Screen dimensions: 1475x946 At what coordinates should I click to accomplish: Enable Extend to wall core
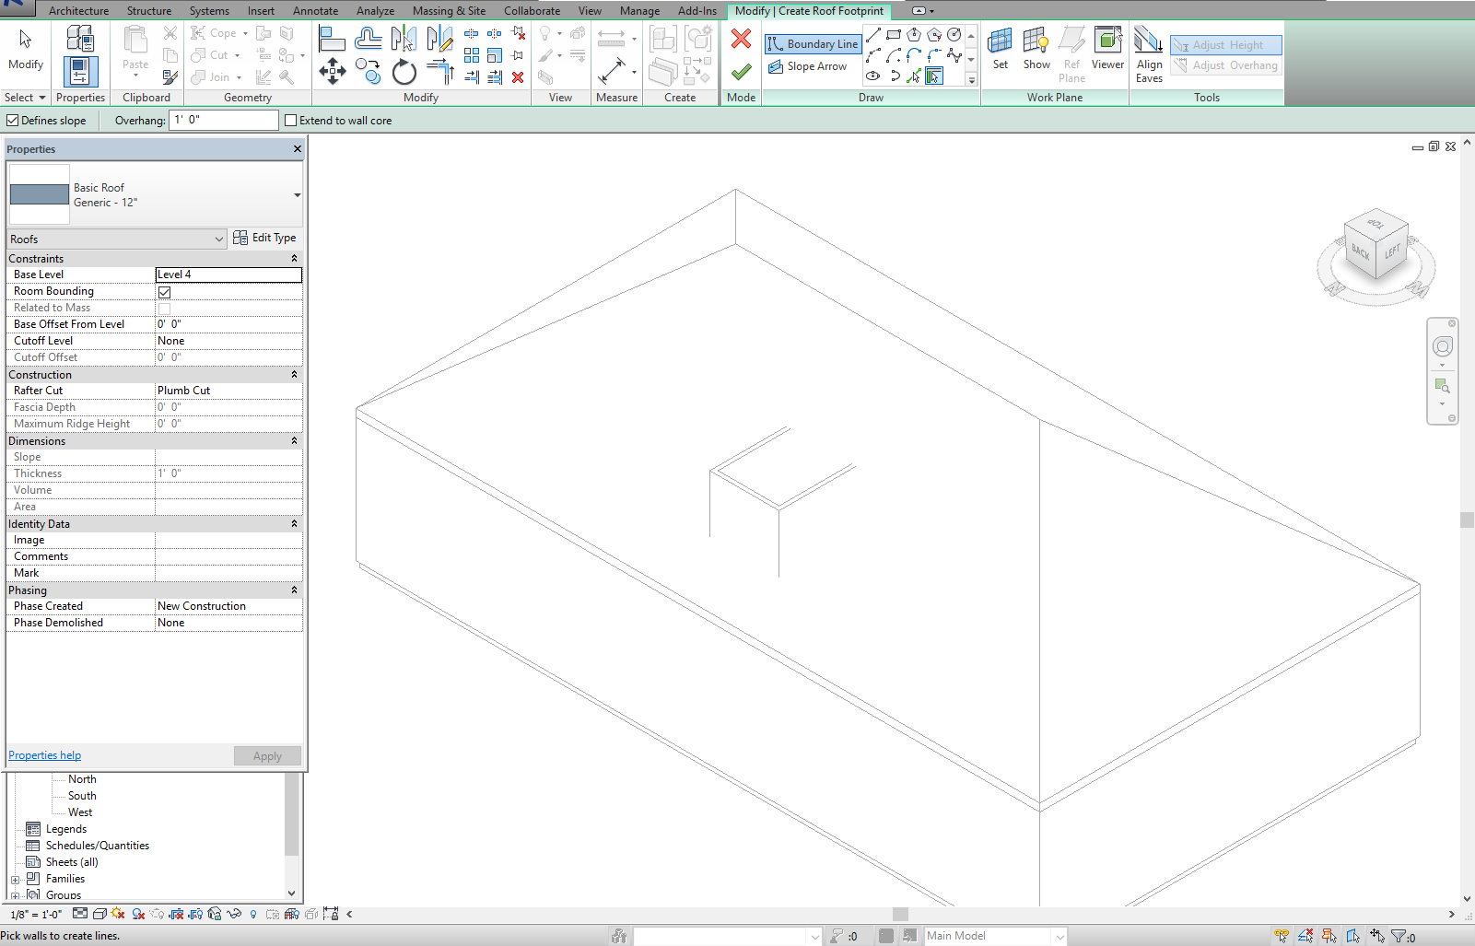point(290,120)
